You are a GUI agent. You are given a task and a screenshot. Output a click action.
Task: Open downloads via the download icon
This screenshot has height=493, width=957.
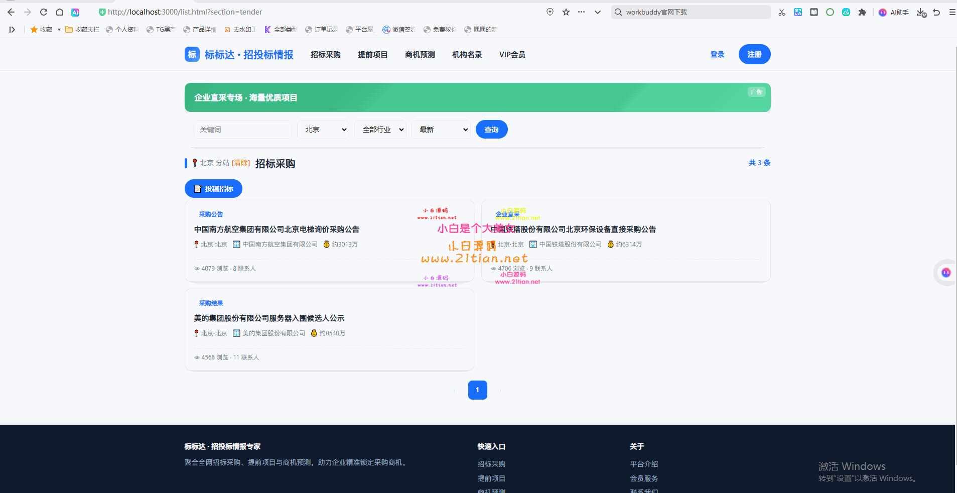921,12
